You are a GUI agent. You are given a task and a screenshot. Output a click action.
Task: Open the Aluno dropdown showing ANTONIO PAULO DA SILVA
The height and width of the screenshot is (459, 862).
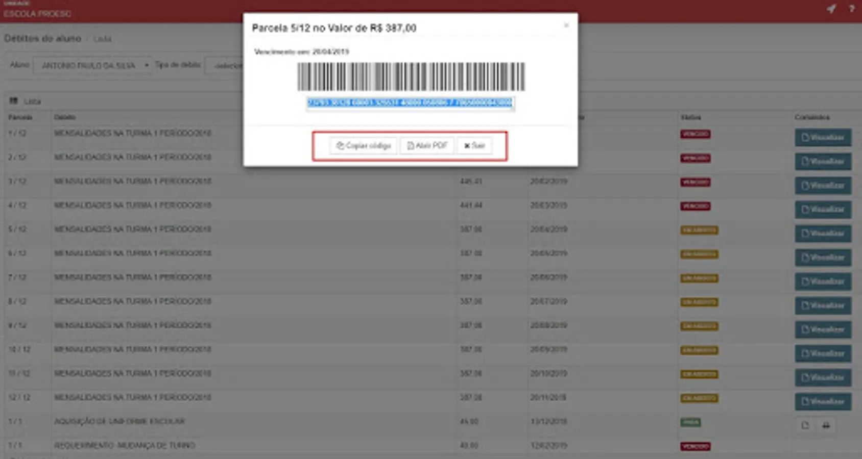click(92, 65)
